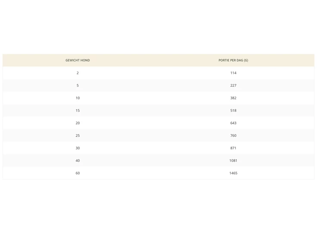Image resolution: width=317 pixels, height=234 pixels.
Task: Select the dog weight cell 30
Action: (78, 148)
